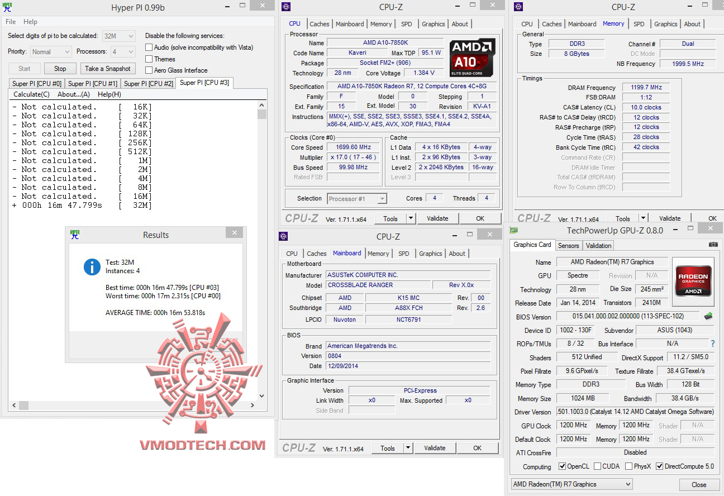This screenshot has width=724, height=496.
Task: Open the Validation tab in GPU-Z
Action: click(599, 246)
